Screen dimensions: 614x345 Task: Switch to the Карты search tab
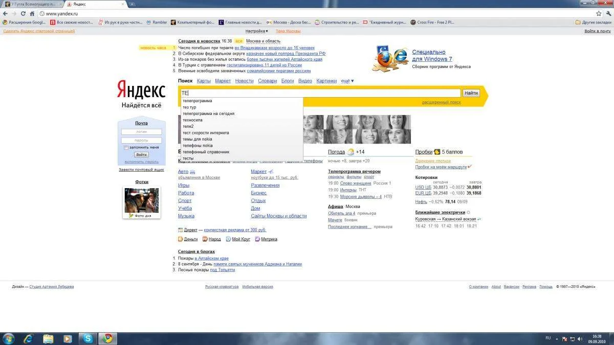click(204, 81)
